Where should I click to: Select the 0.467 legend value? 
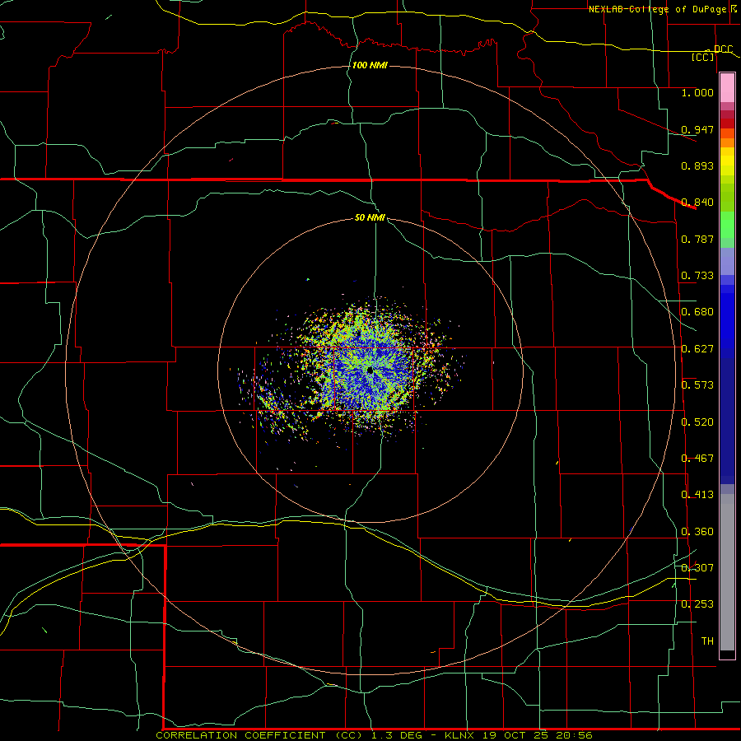pyautogui.click(x=697, y=459)
